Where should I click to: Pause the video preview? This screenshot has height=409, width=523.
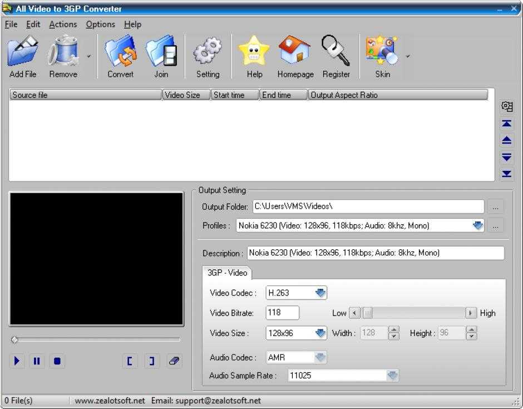(37, 361)
